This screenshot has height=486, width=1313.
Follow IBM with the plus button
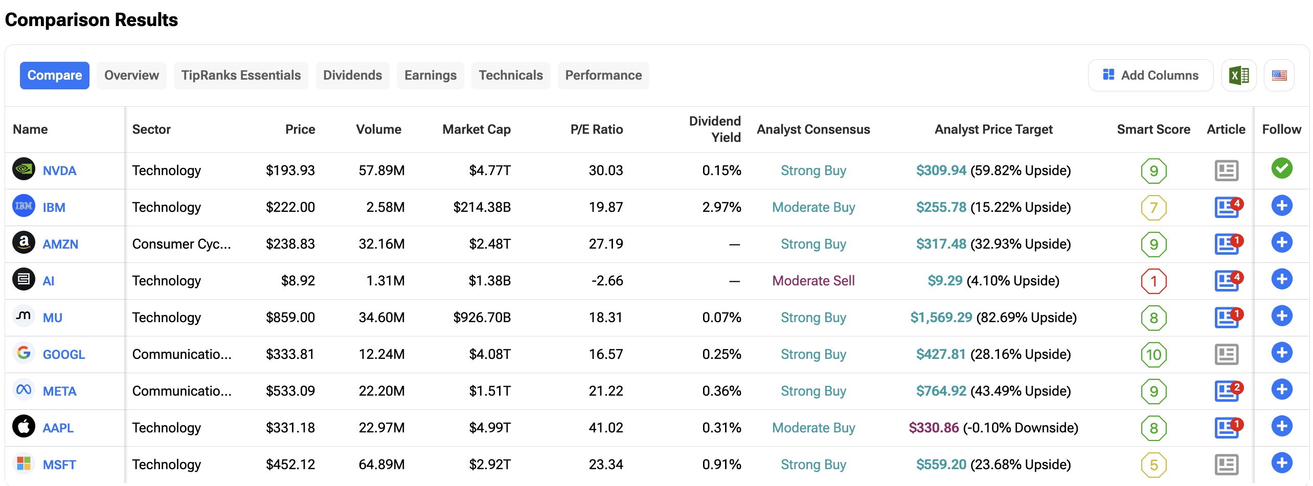pos(1281,205)
